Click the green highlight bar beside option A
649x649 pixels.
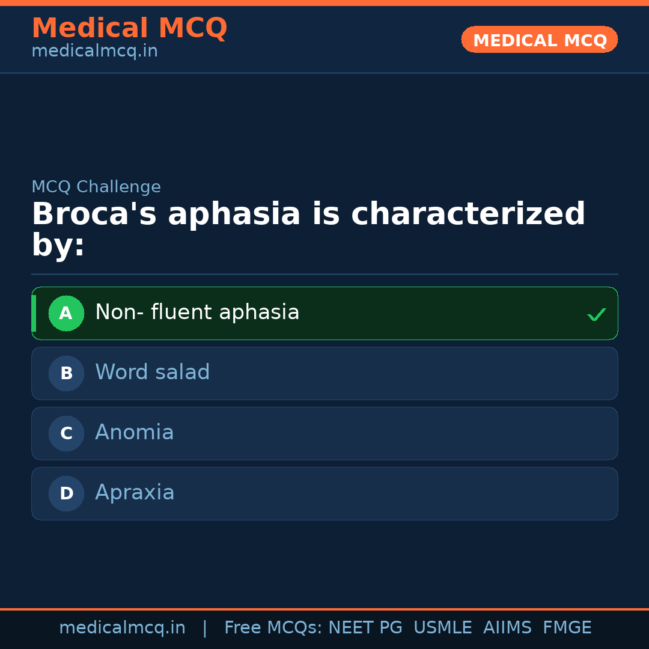(x=34, y=313)
